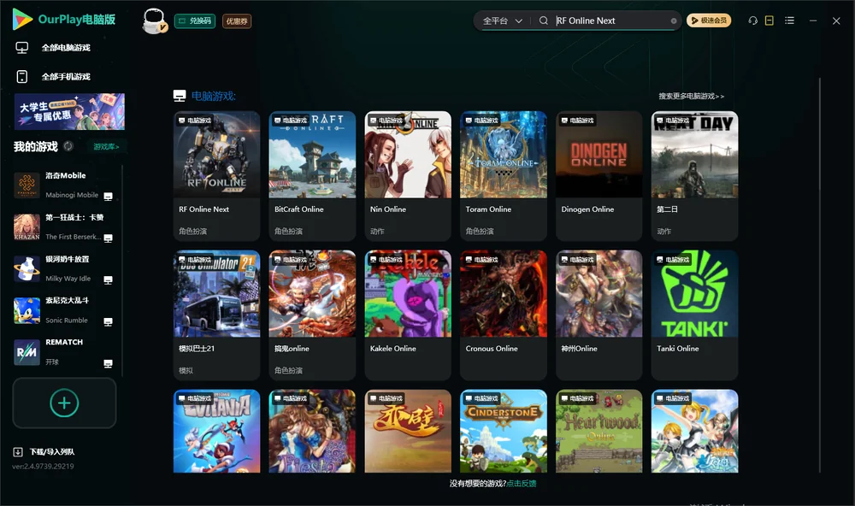Open the 优惠券 coupon button
855x506 pixels.
point(237,21)
